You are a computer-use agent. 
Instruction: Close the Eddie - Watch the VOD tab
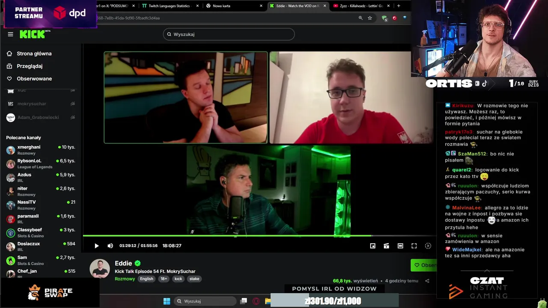click(x=325, y=6)
